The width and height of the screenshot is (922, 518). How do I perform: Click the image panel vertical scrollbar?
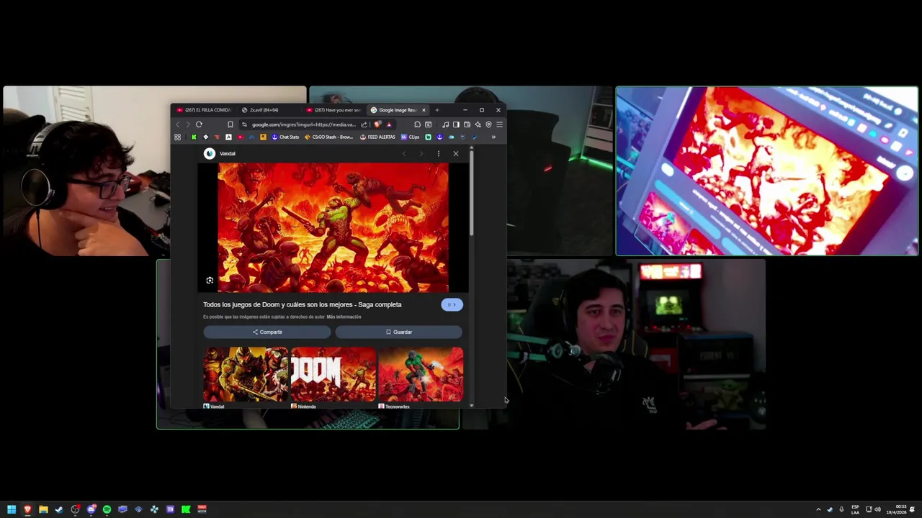coord(472,193)
